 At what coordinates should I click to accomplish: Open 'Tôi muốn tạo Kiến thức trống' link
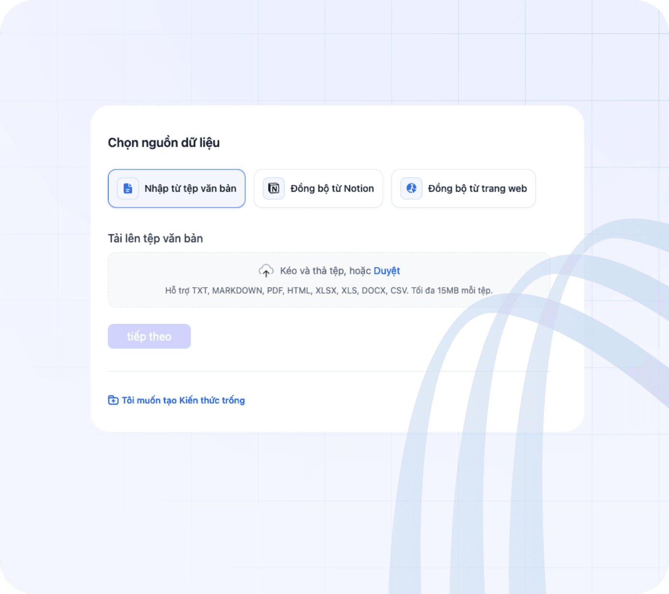pos(183,400)
